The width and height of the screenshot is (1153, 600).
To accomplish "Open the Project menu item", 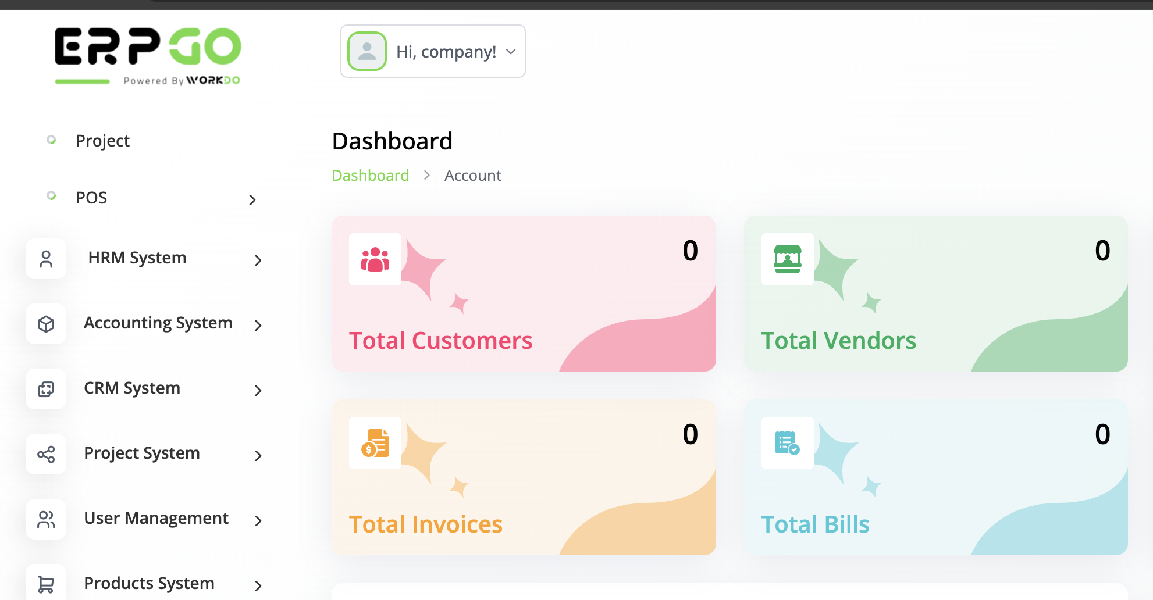I will click(103, 141).
